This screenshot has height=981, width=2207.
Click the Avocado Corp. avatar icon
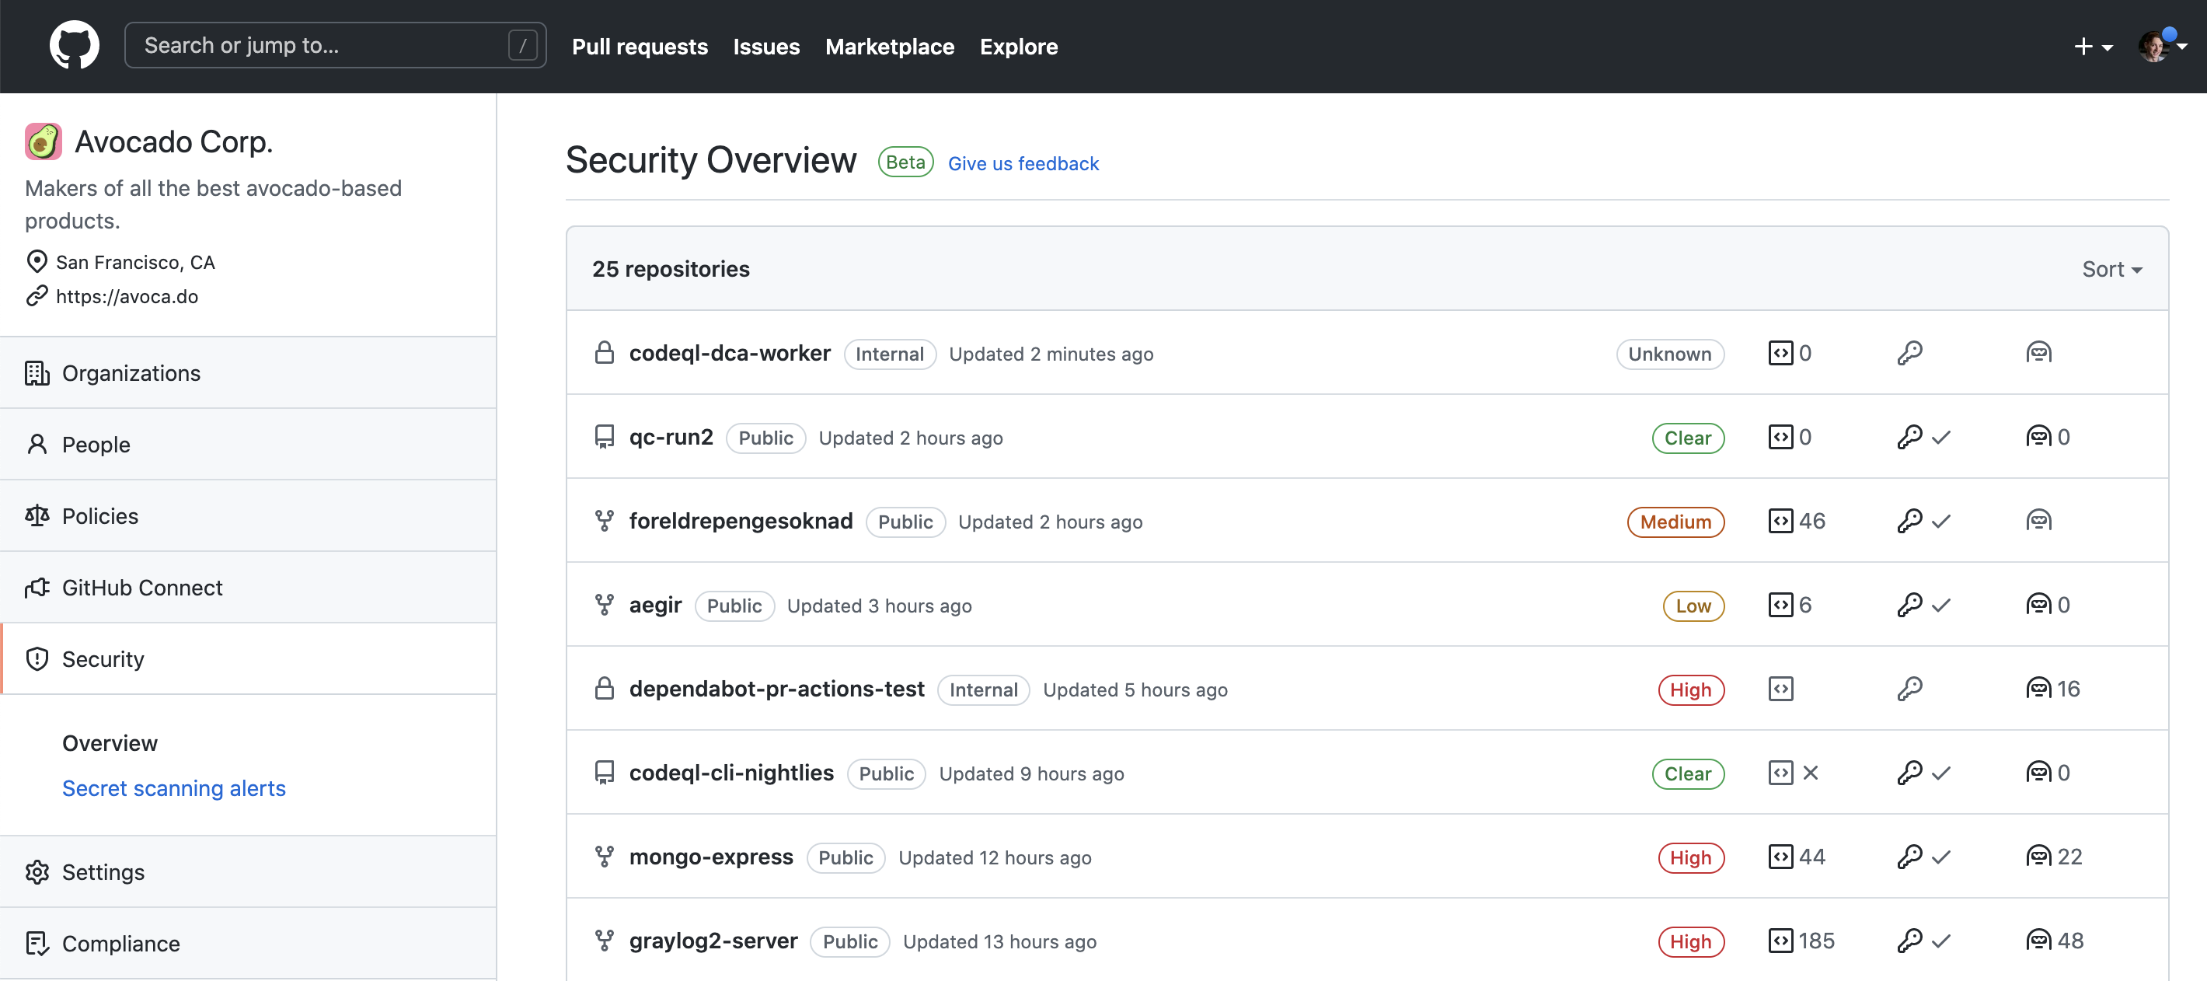[x=43, y=141]
